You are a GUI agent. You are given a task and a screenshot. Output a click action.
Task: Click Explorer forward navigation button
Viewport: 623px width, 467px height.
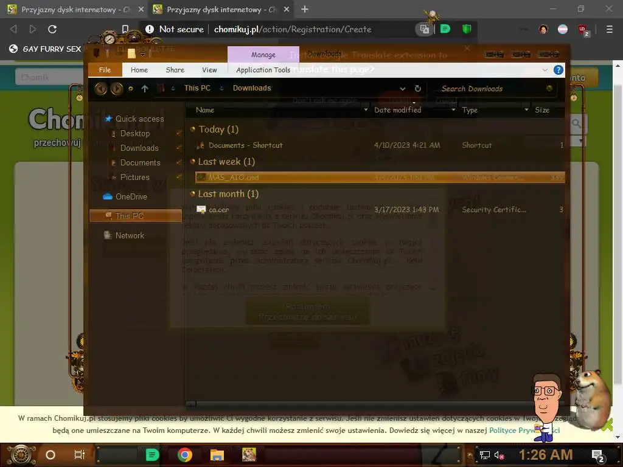click(116, 88)
